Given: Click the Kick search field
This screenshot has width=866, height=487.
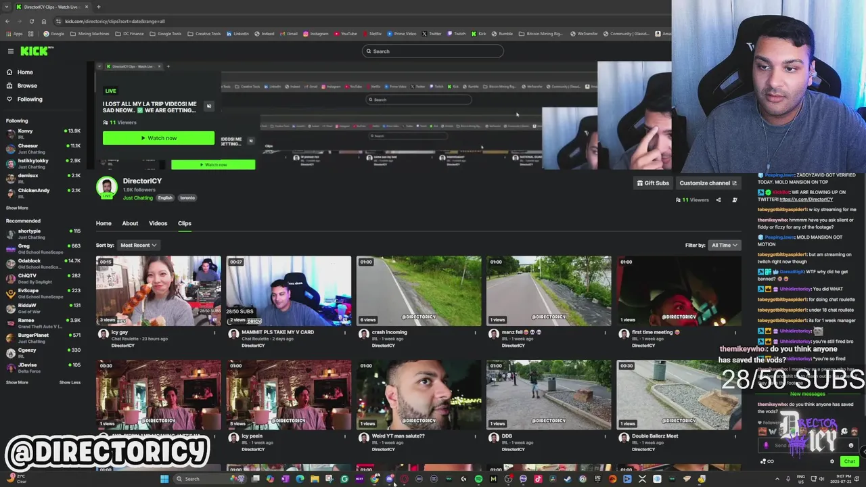Looking at the screenshot, I should pyautogui.click(x=433, y=51).
